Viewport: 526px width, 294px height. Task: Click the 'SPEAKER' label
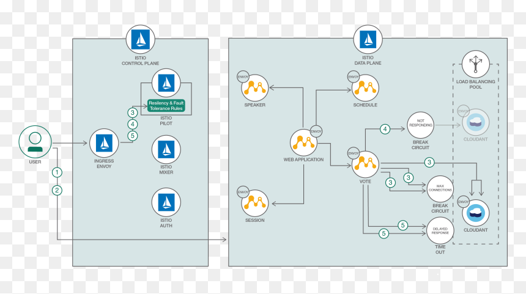(x=255, y=105)
